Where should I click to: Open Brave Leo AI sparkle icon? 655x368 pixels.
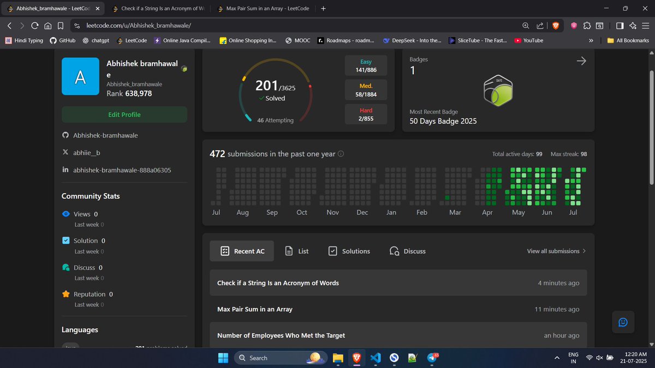tap(633, 26)
